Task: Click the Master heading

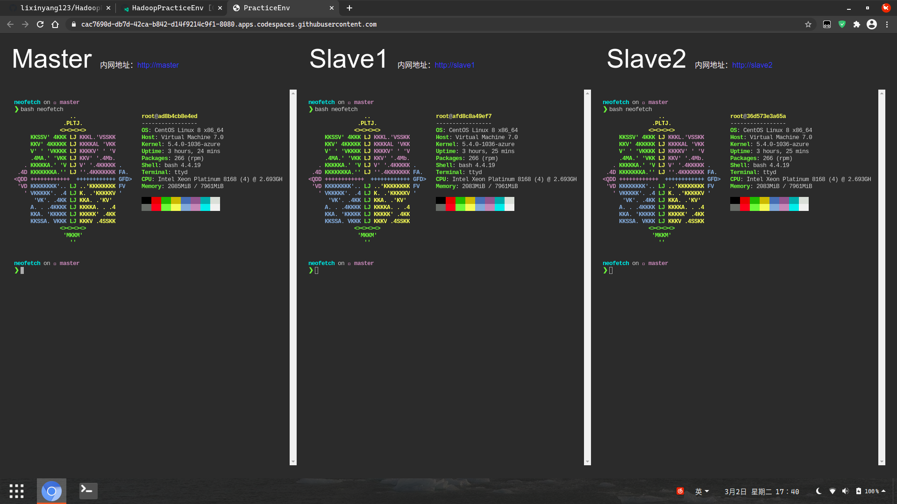Action: point(52,59)
